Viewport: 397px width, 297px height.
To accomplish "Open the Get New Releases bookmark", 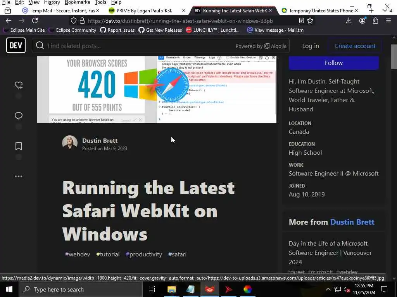I will point(160,30).
